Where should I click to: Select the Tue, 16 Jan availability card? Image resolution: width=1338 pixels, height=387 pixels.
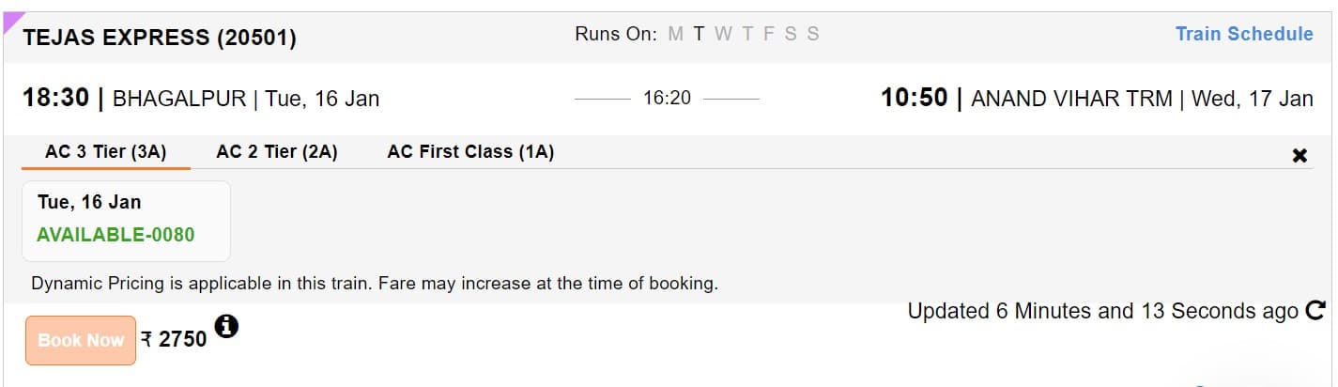pos(126,220)
